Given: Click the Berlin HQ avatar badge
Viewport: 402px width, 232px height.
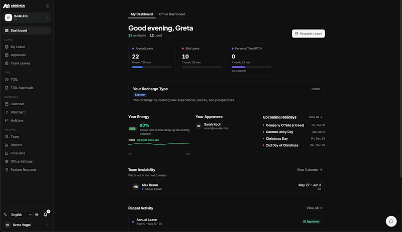Looking at the screenshot, I should click(x=9, y=18).
